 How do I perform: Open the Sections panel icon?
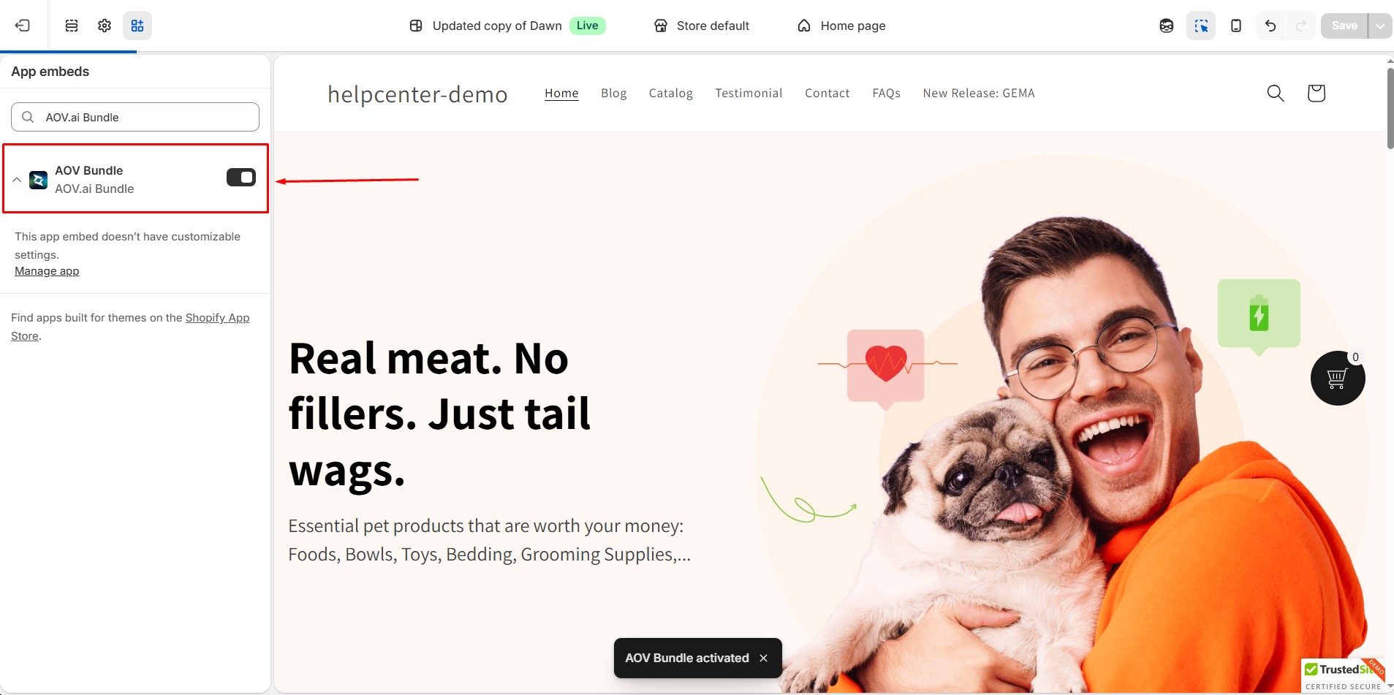point(72,26)
